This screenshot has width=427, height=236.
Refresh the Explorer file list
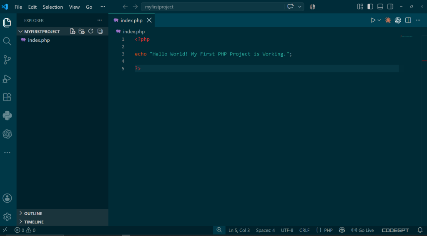tap(90, 31)
